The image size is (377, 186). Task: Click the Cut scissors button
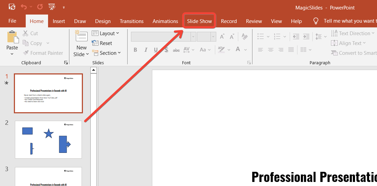click(30, 33)
